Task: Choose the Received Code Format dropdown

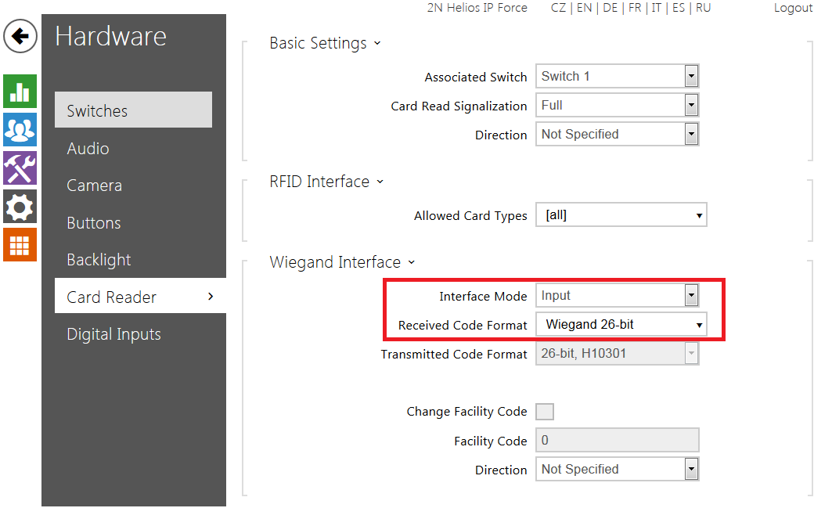Action: 621,324
